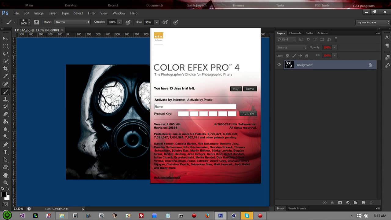The height and width of the screenshot is (220, 391).
Task: Open the Select menu
Action: pyautogui.click(x=78, y=13)
